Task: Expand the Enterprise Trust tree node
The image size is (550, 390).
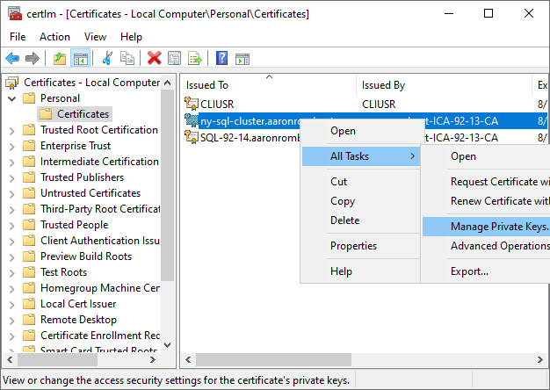Action: pos(11,146)
